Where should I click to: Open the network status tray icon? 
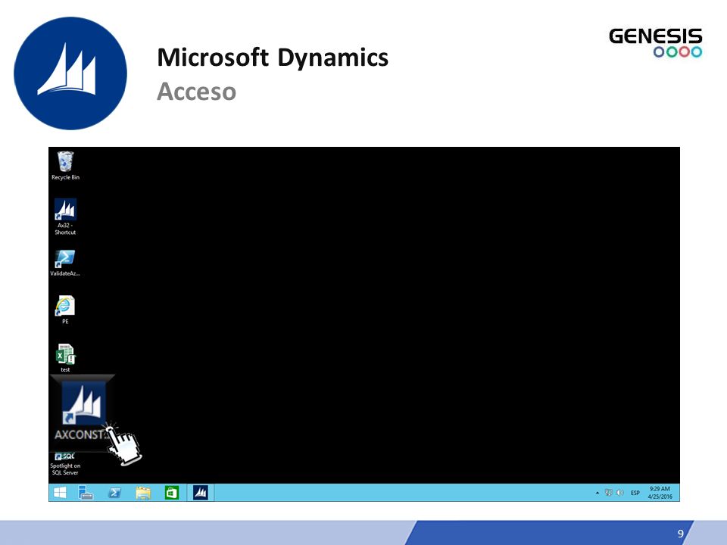[608, 493]
